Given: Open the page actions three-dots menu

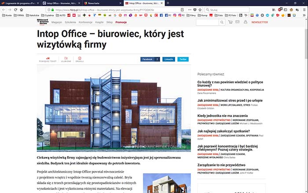Looking at the screenshot, I should 190,10.
